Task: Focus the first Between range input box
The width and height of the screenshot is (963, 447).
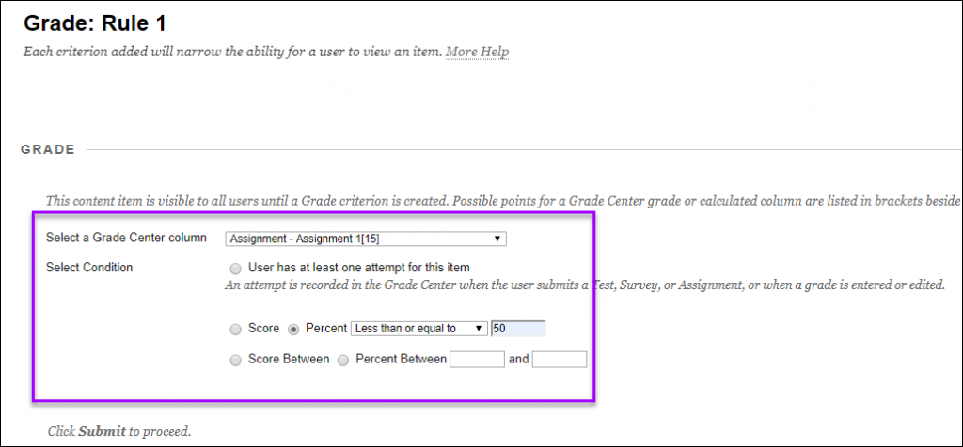Action: point(477,359)
